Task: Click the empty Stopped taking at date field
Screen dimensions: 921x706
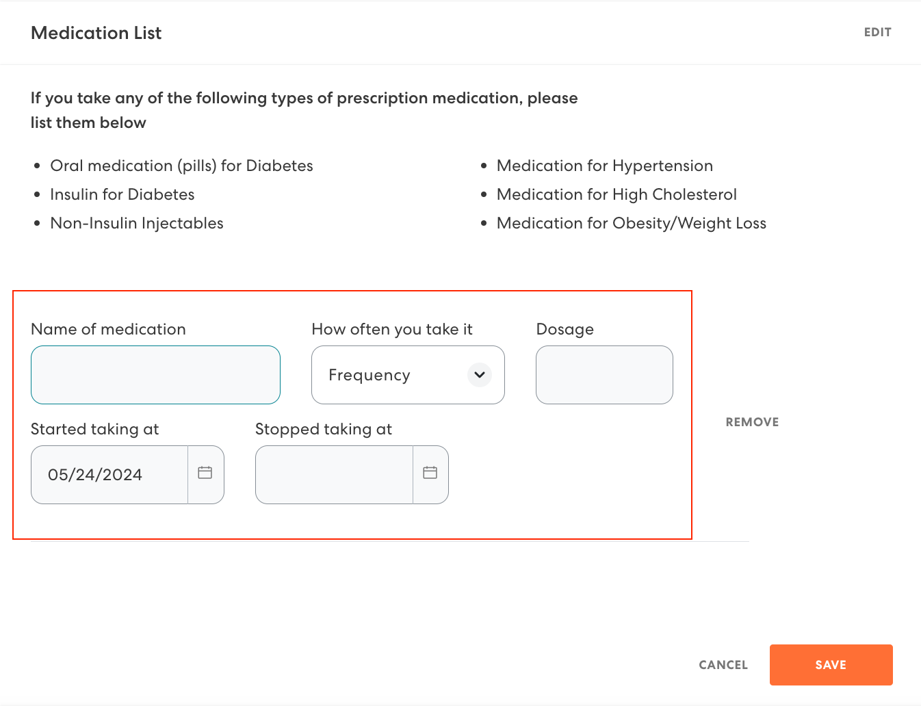Action: [334, 475]
